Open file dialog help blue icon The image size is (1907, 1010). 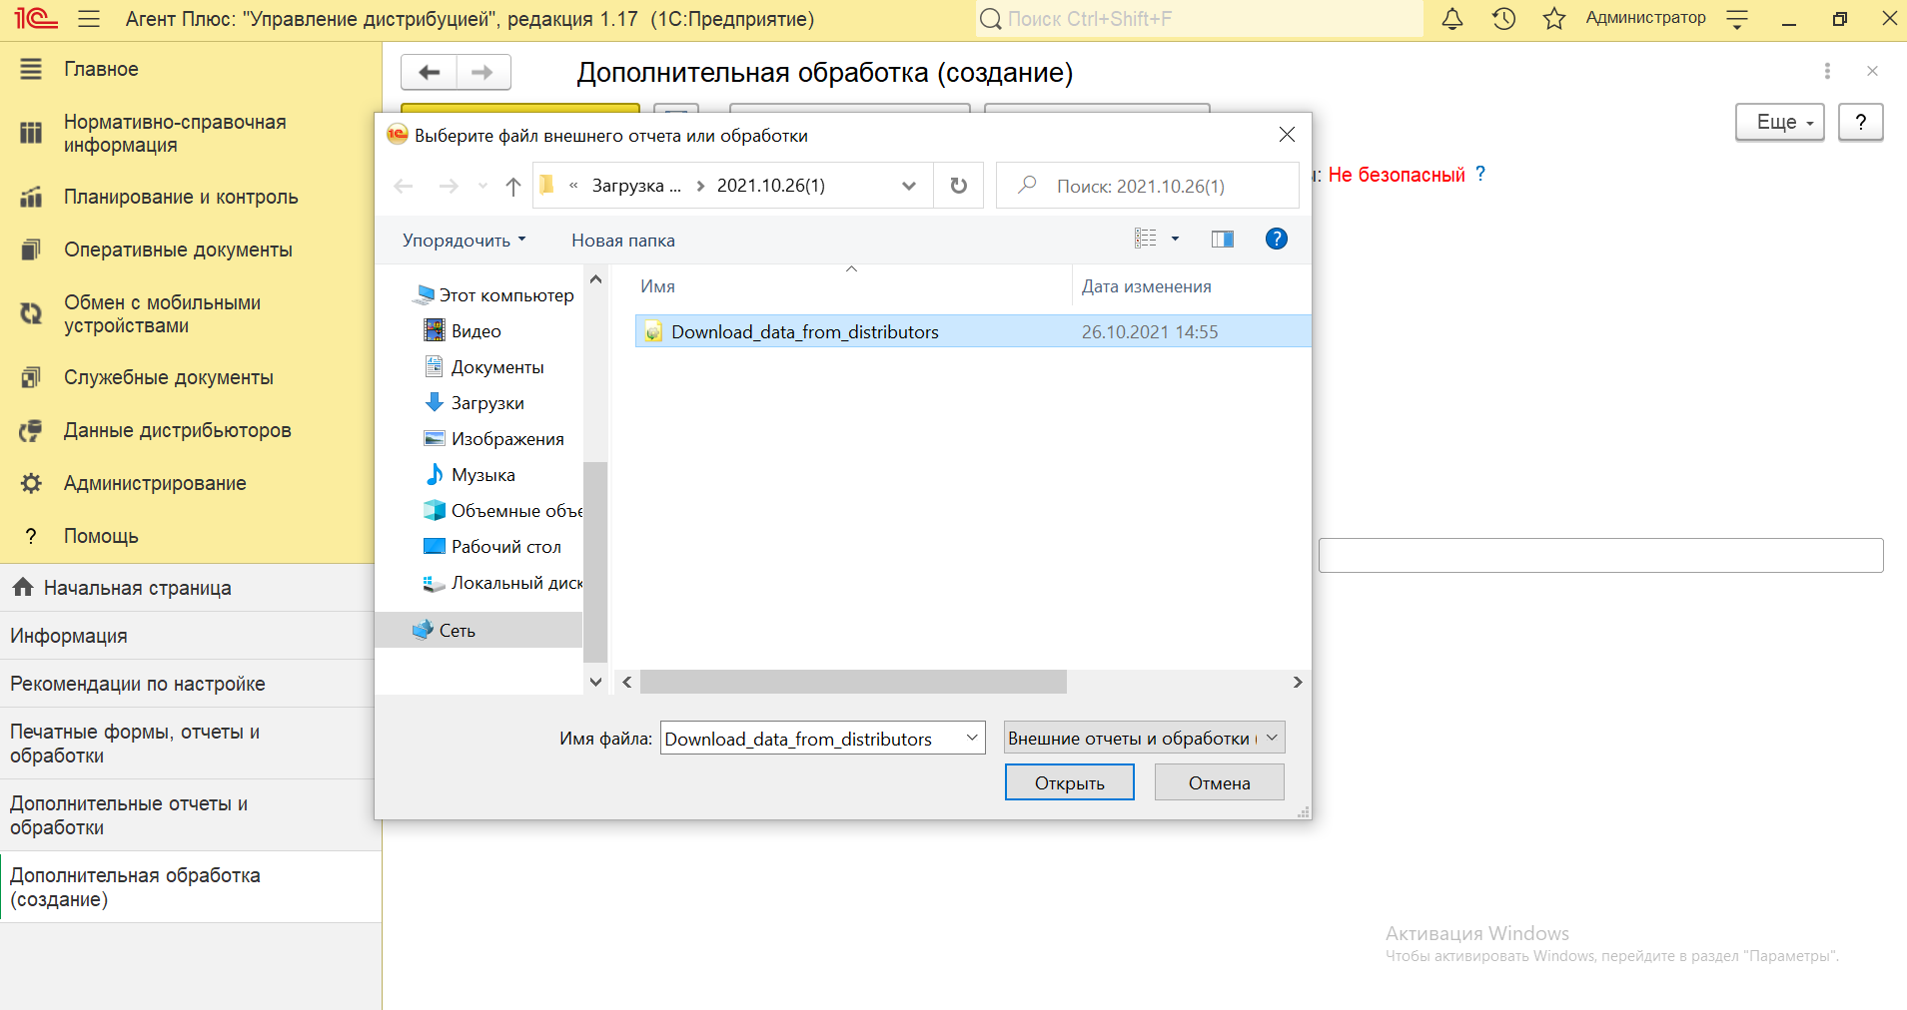[x=1276, y=239]
